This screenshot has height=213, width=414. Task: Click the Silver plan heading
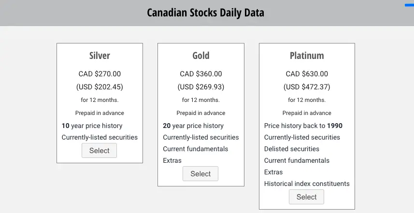[x=100, y=56]
